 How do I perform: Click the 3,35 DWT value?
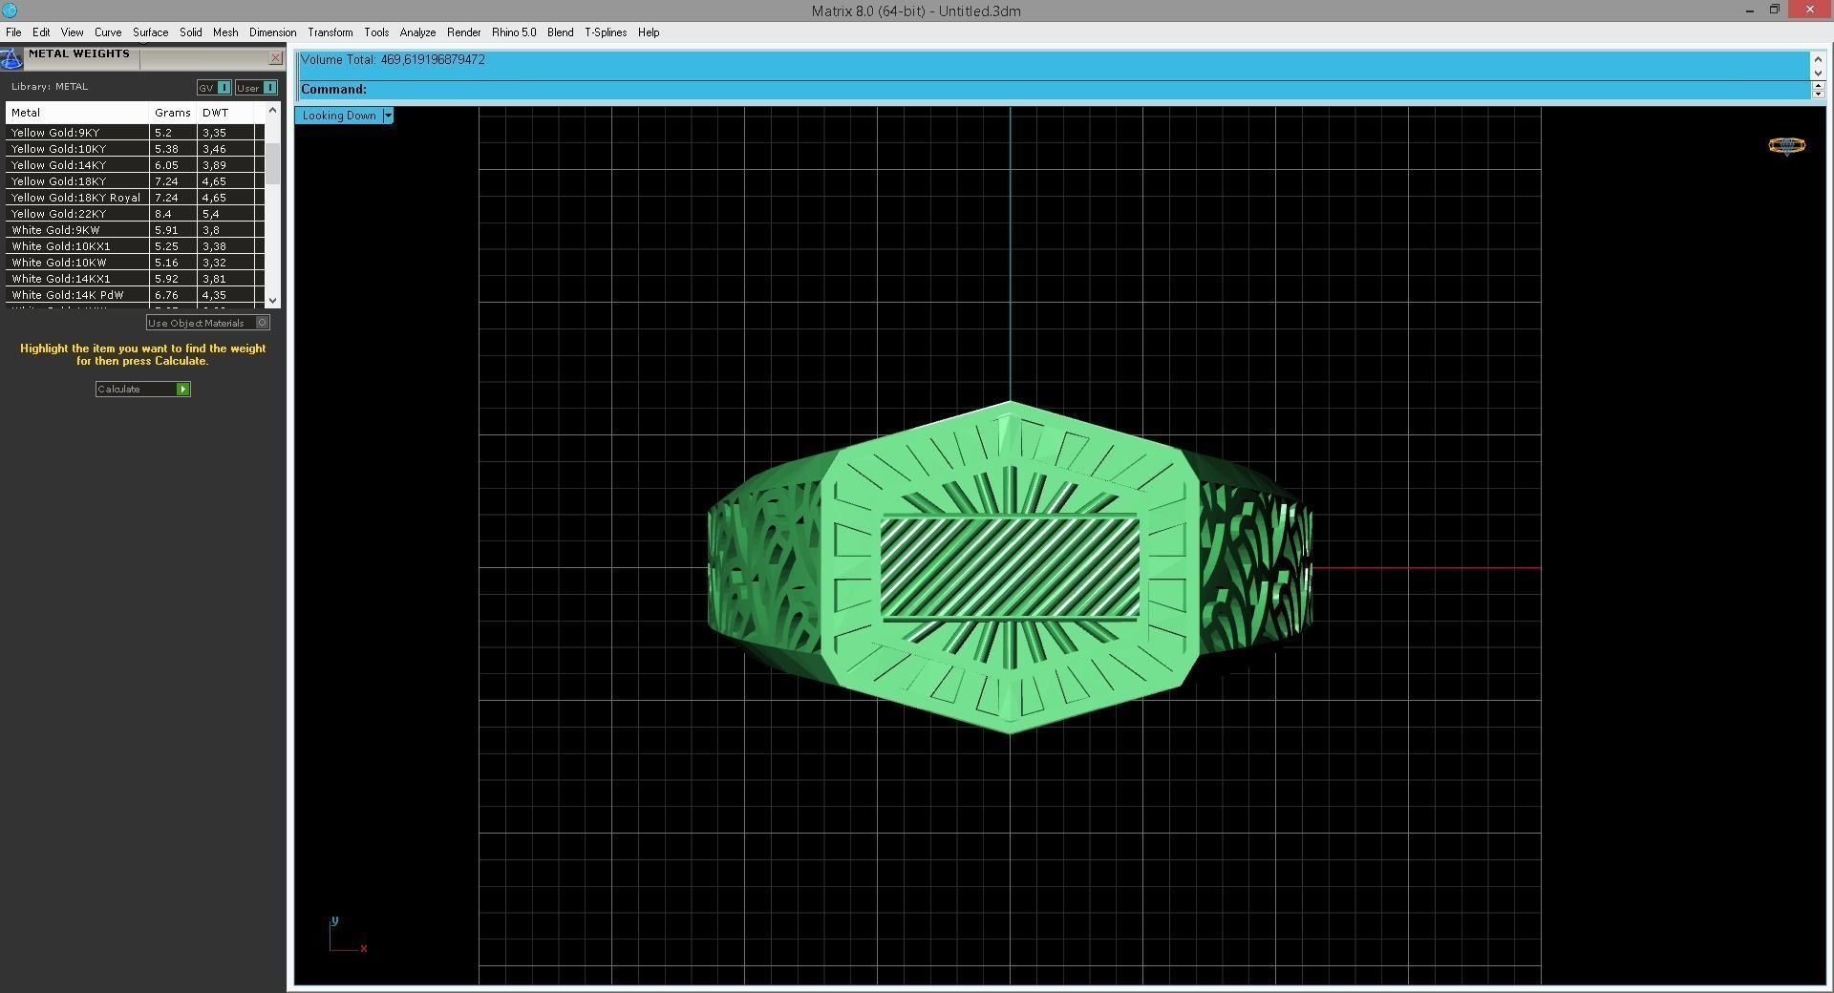(x=214, y=133)
